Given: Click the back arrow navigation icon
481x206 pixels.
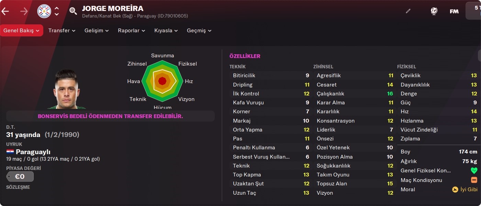Looking at the screenshot, I should (5, 11).
